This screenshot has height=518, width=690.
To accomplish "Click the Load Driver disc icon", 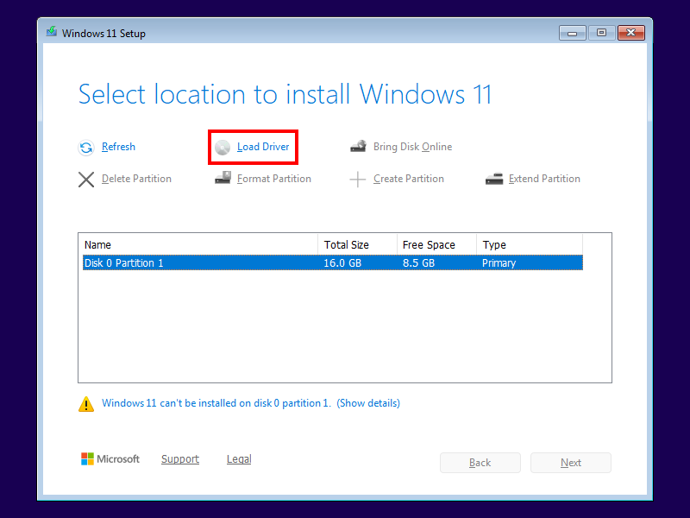I will click(x=223, y=148).
